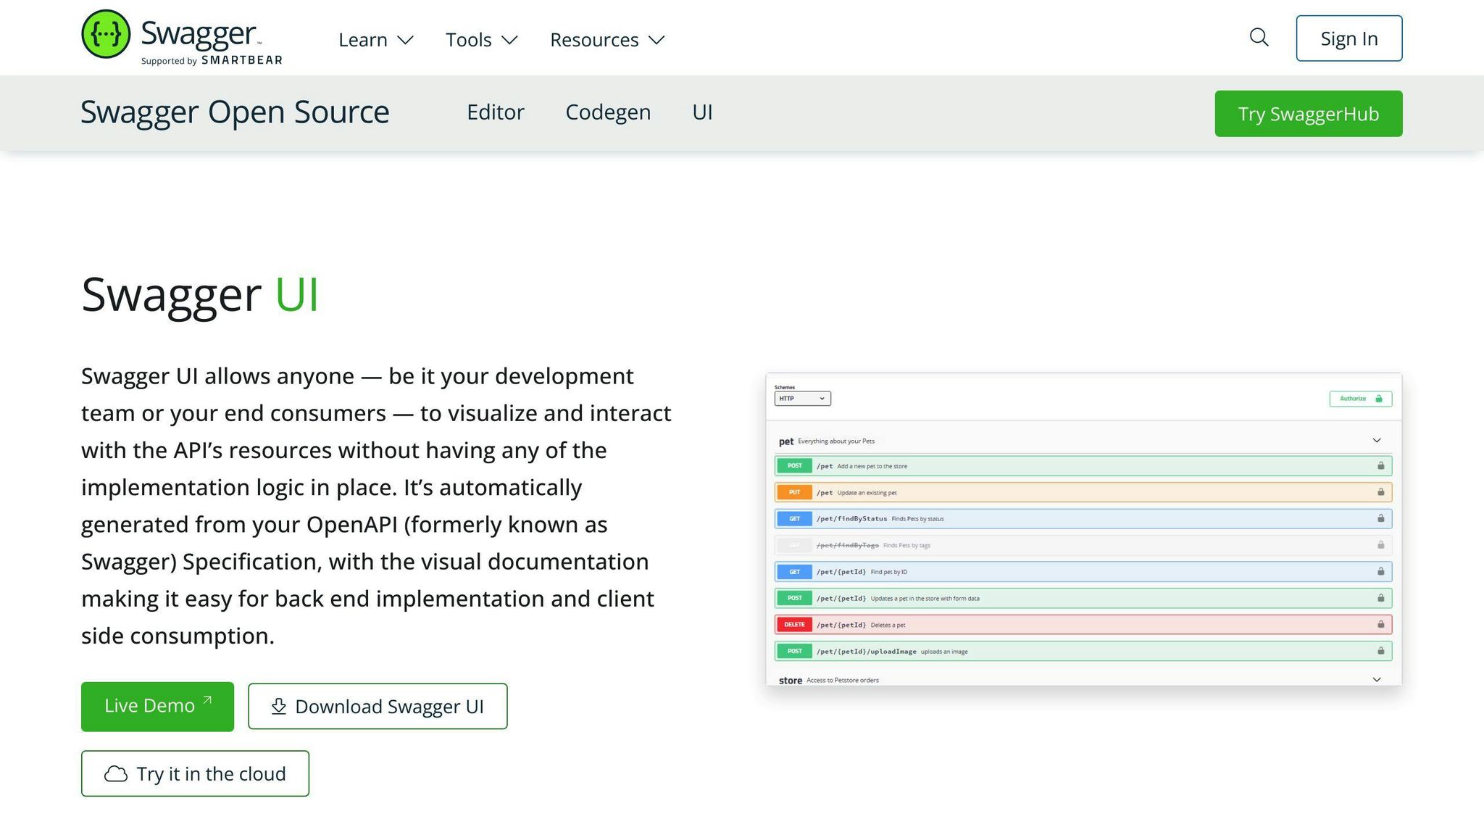The width and height of the screenshot is (1484, 835).
Task: Click the padlock on the Authorize button
Action: [1380, 399]
